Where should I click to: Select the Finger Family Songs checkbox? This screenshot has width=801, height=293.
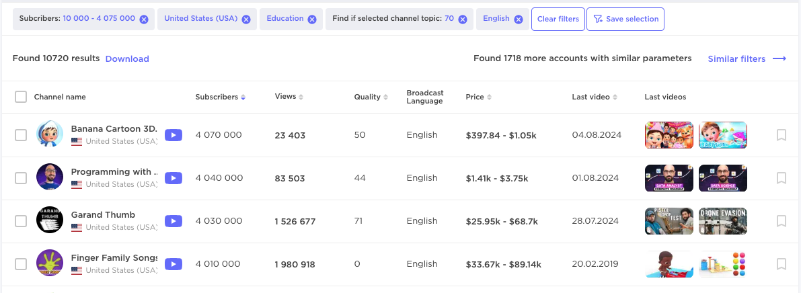[x=21, y=264]
